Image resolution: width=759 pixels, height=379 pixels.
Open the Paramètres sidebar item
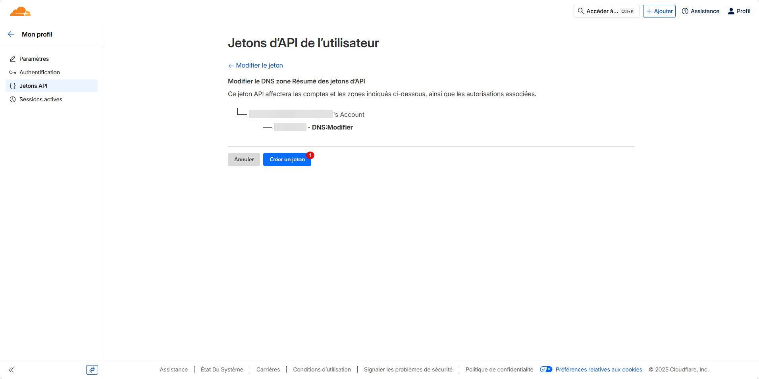point(34,59)
